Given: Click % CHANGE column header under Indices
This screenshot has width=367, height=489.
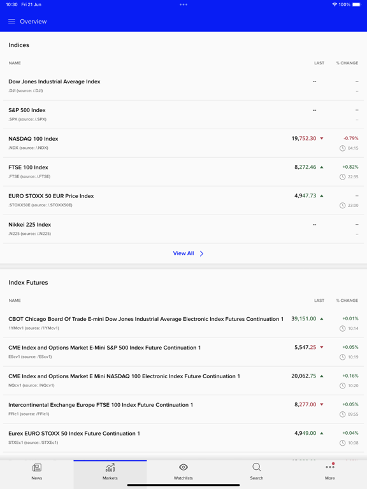Looking at the screenshot, I should pos(347,63).
